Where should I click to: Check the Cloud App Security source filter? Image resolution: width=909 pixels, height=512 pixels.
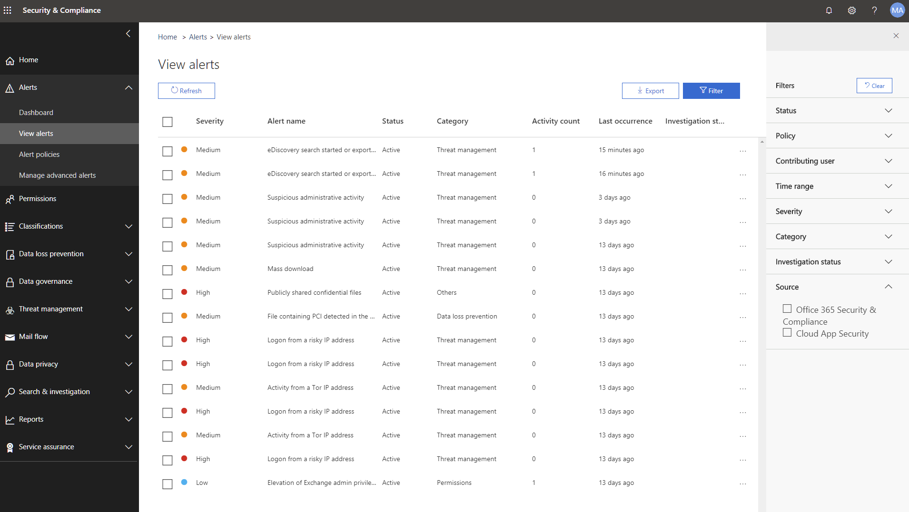click(787, 333)
